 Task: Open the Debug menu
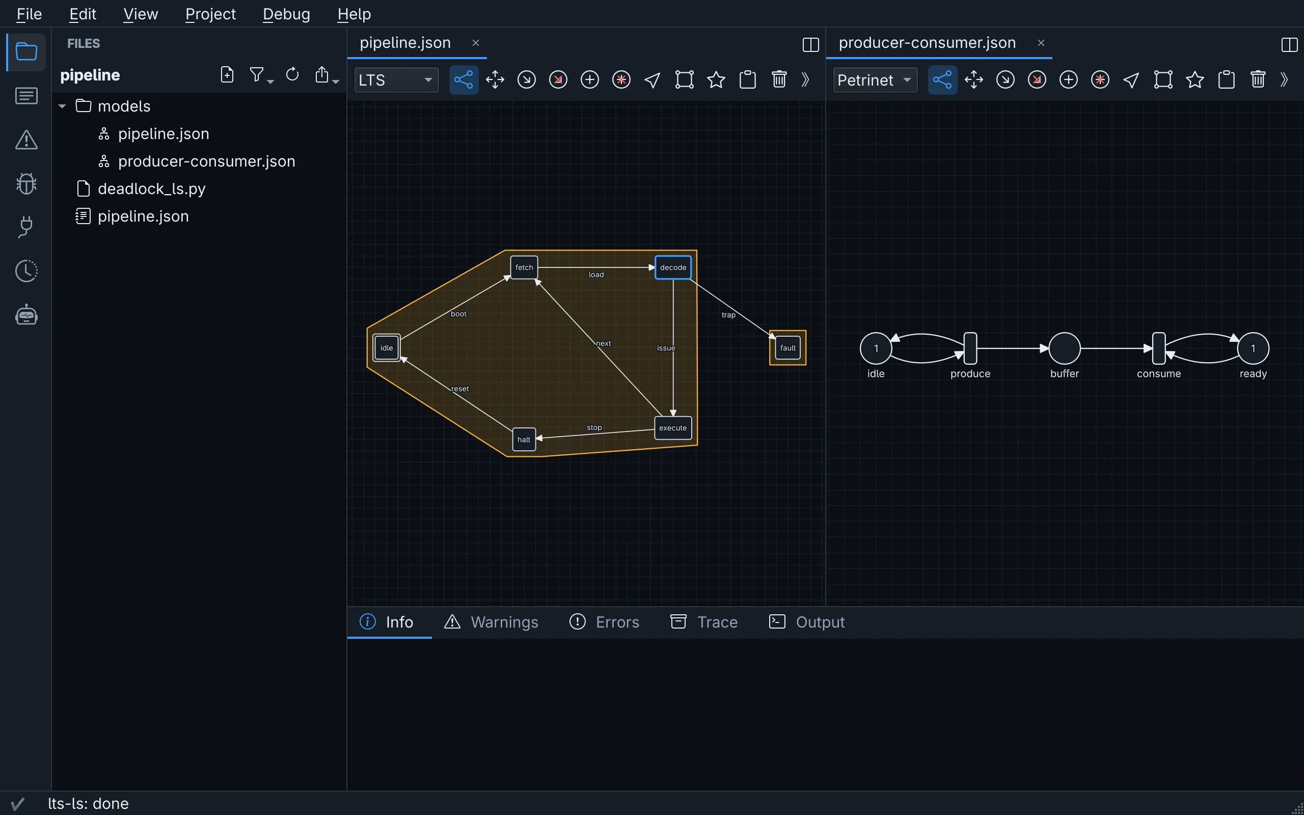pyautogui.click(x=286, y=14)
